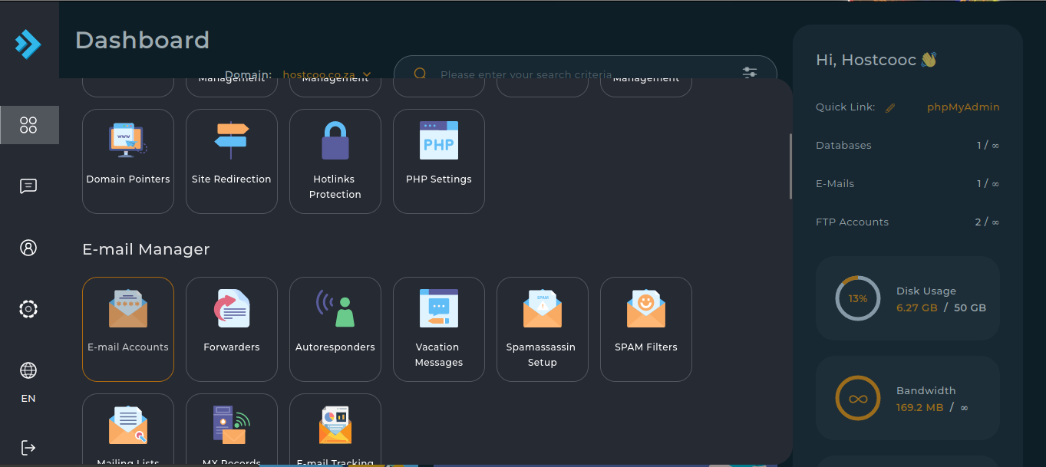Open the Domain Pointers tile
The width and height of the screenshot is (1046, 467).
pos(128,161)
